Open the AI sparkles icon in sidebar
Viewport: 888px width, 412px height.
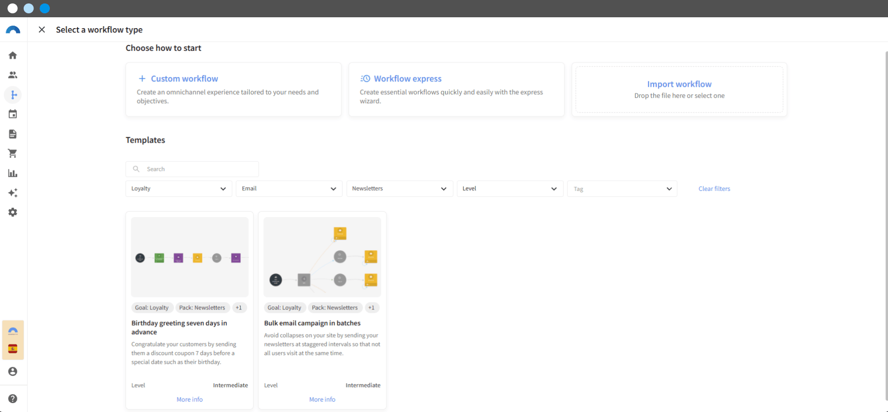pyautogui.click(x=13, y=192)
